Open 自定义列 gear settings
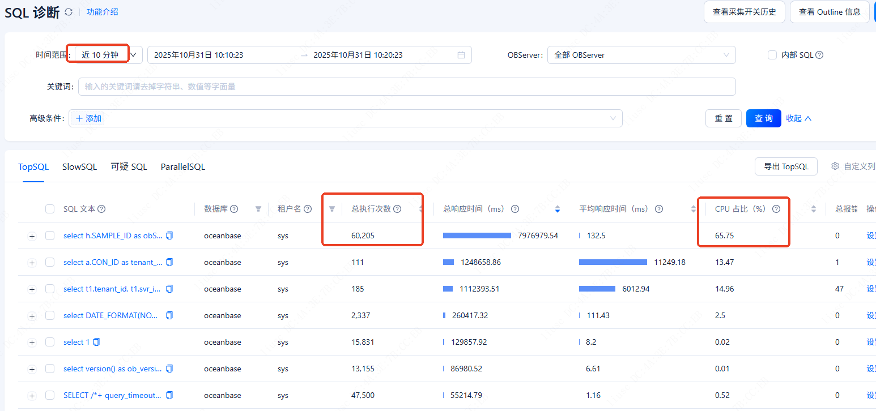The width and height of the screenshot is (876, 411). tap(835, 166)
